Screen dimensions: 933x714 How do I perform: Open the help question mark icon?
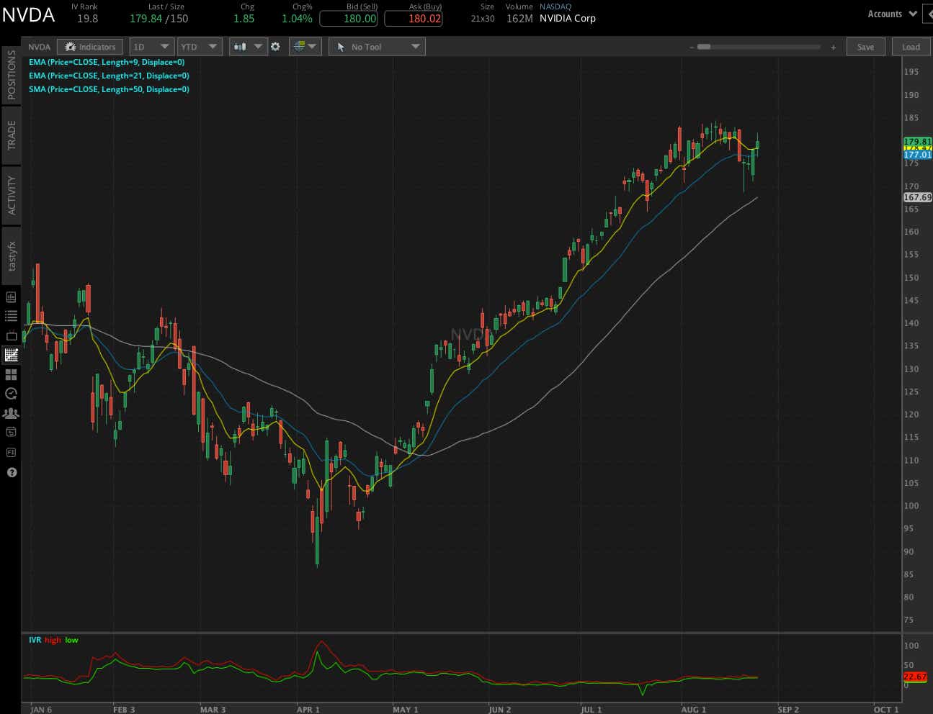pos(11,472)
